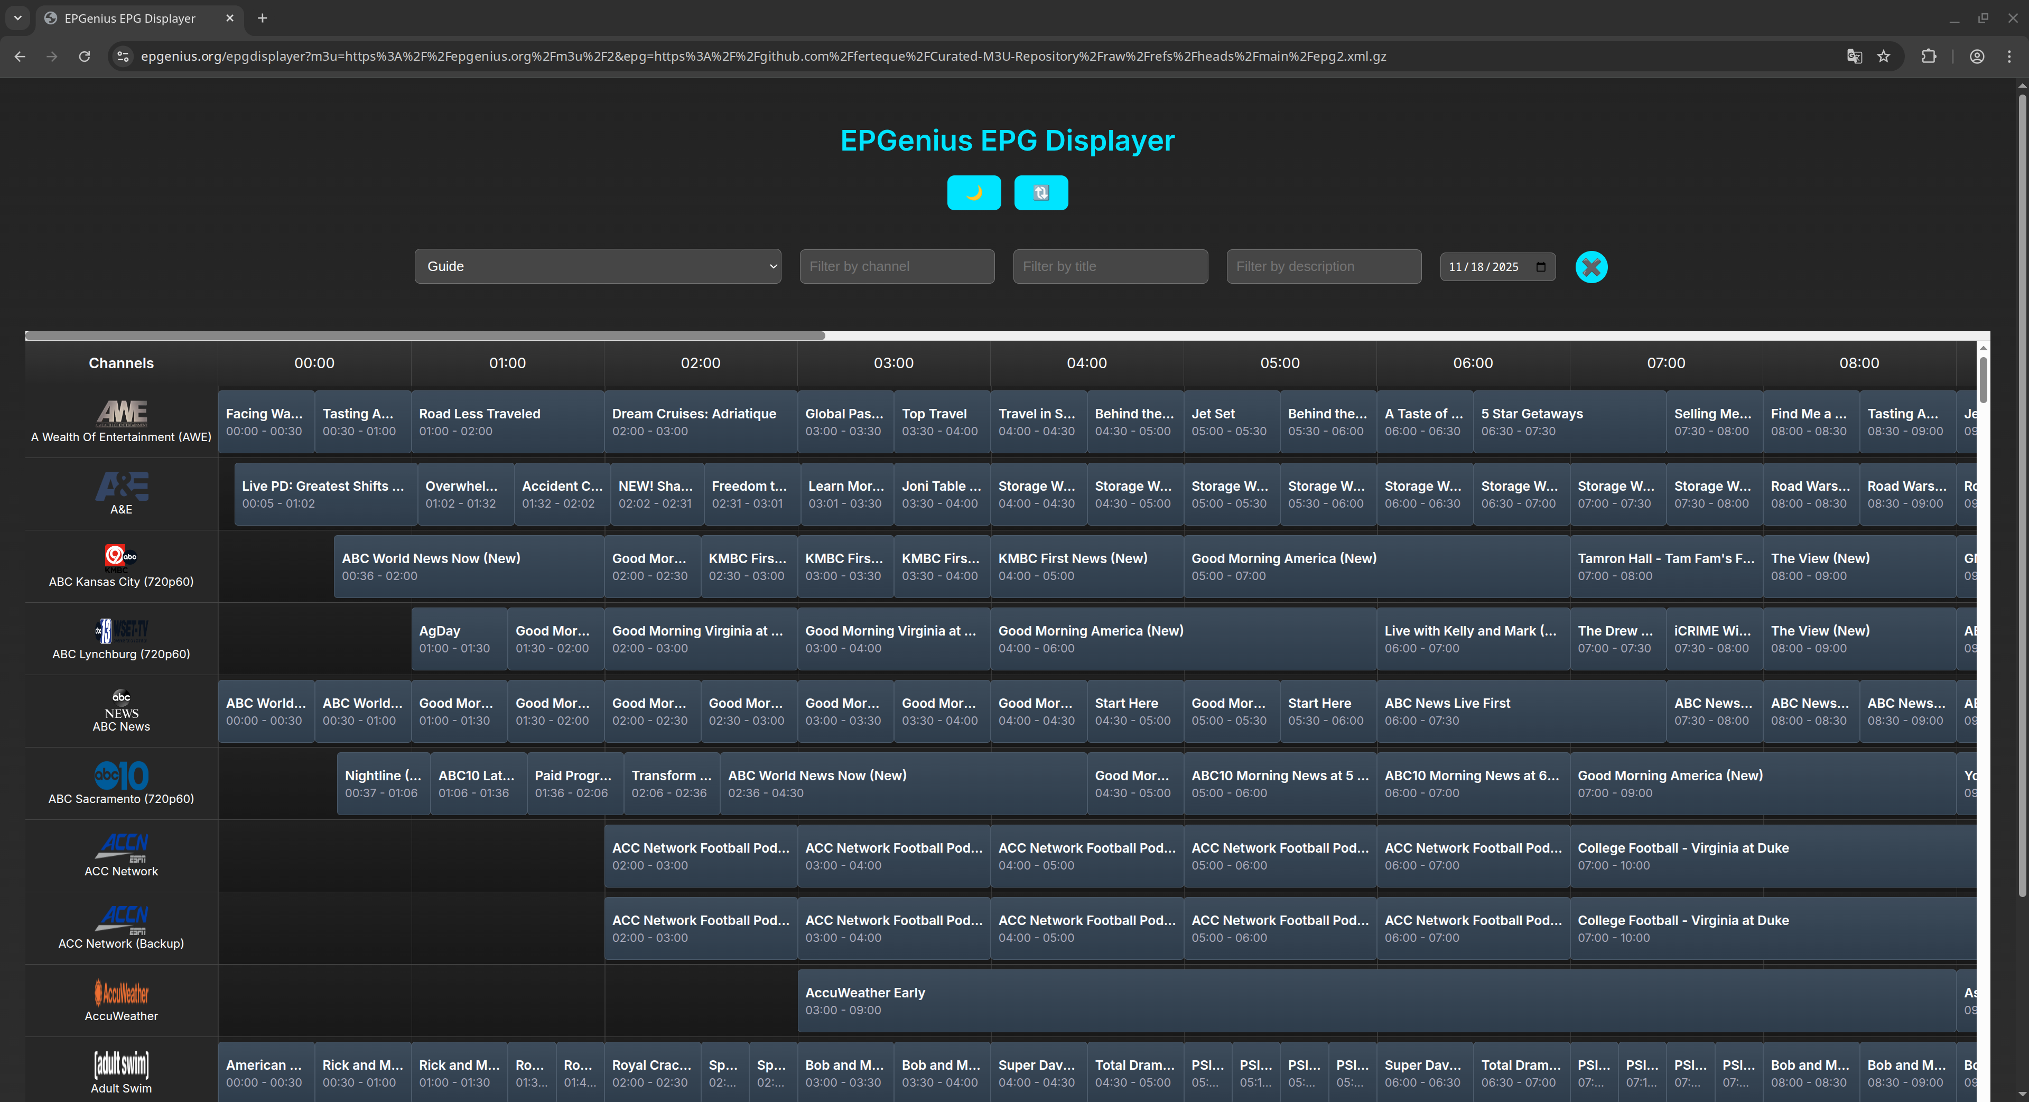Open the browser extensions puzzle icon
The height and width of the screenshot is (1102, 2029).
[1930, 56]
